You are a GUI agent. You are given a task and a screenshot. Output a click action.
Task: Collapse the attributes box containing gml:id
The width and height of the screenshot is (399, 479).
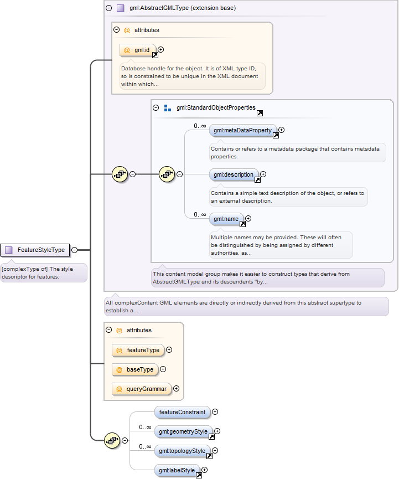(116, 30)
